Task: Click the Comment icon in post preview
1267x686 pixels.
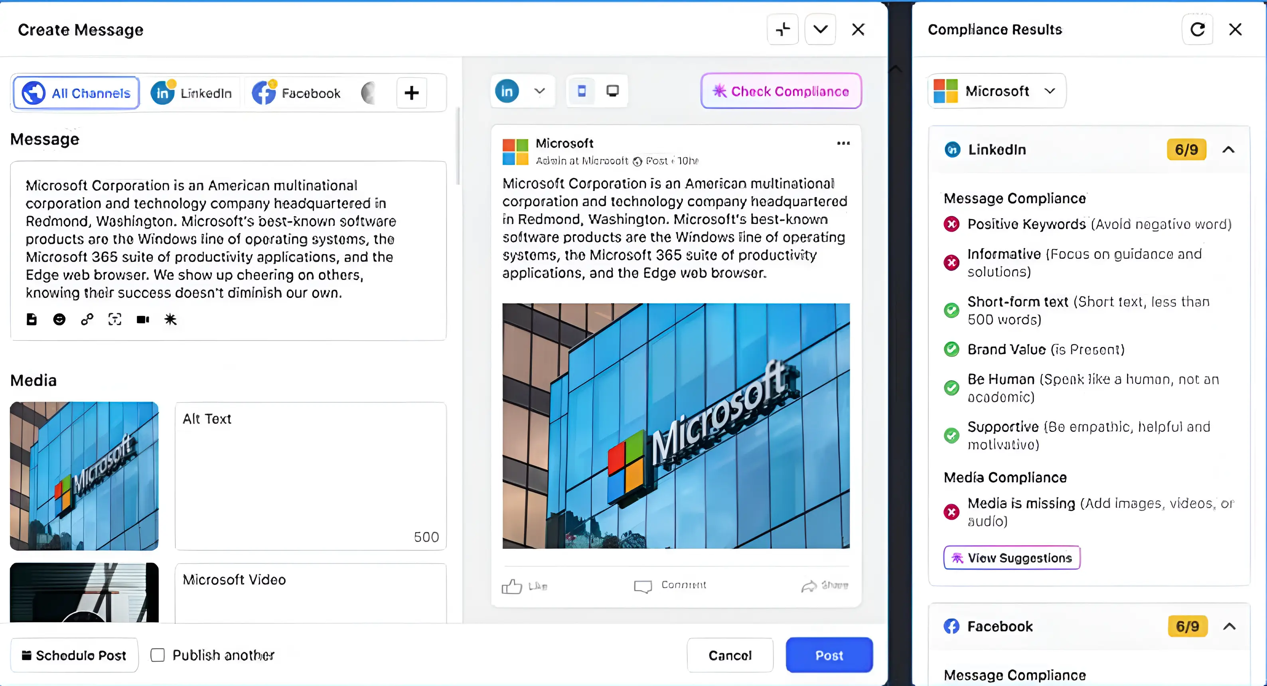Action: (x=643, y=586)
